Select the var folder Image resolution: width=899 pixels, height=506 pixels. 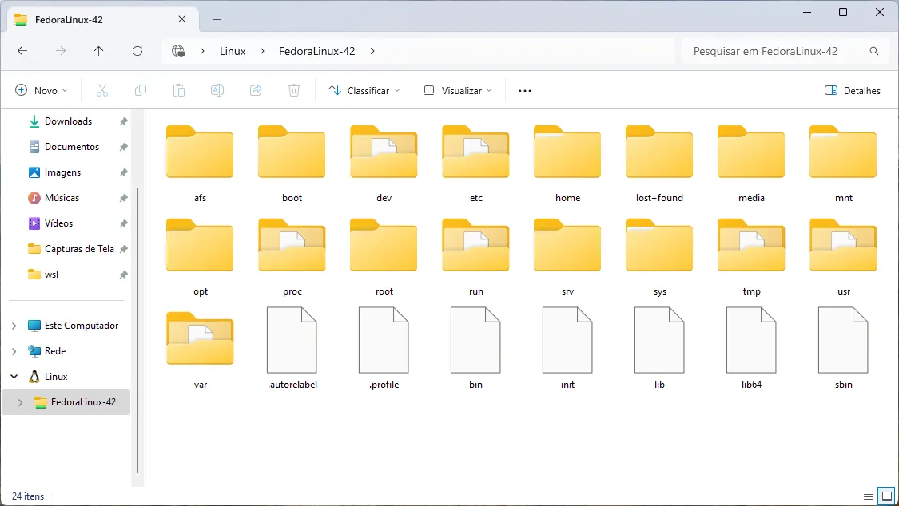coord(200,351)
